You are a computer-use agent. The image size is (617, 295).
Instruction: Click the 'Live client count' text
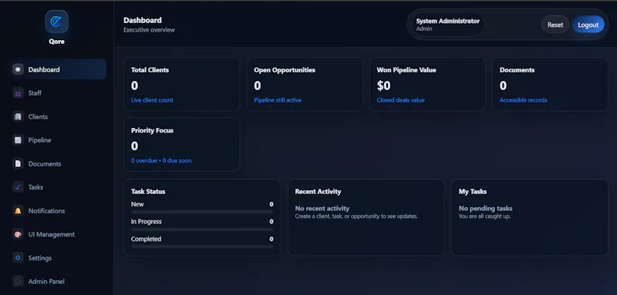(152, 100)
